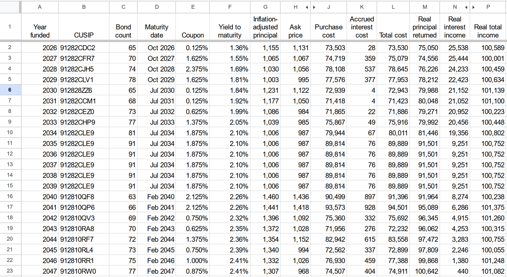Image resolution: width=507 pixels, height=277 pixels.
Task: Select year funded cell 2035
Action: 40,144
